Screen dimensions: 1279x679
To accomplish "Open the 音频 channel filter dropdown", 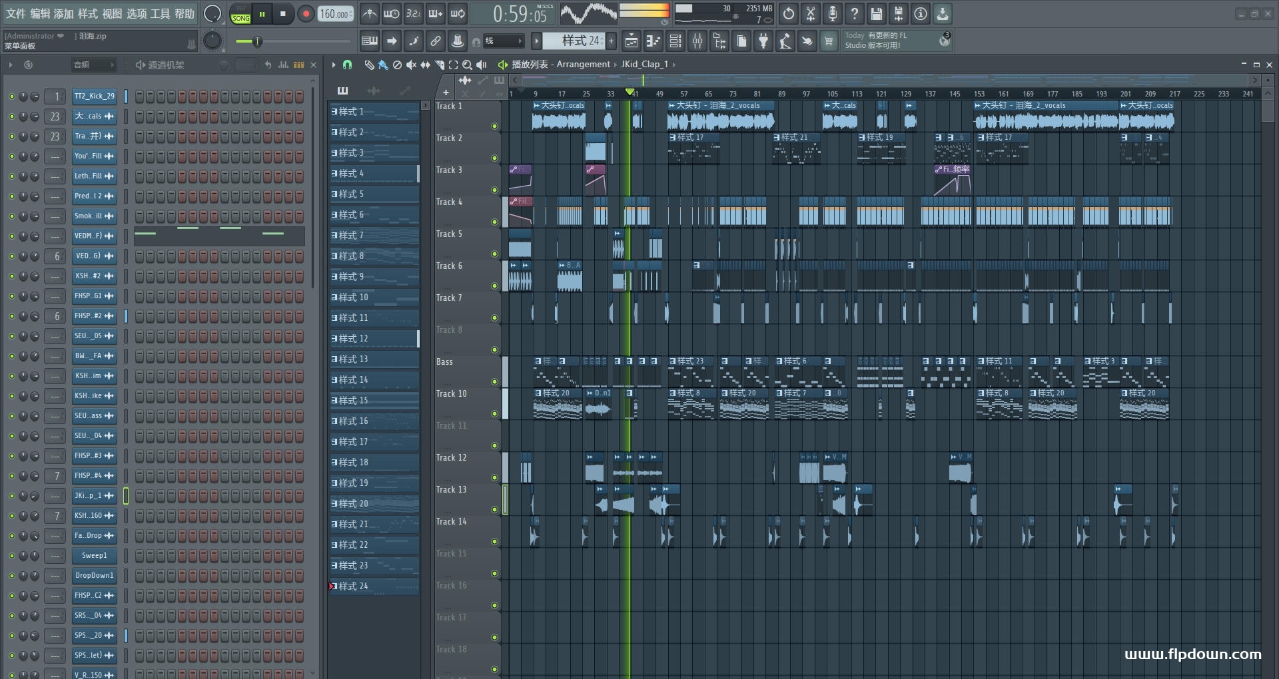I will (93, 65).
